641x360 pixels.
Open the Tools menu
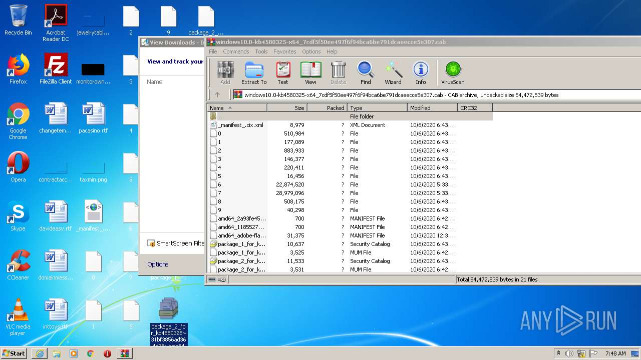click(261, 51)
